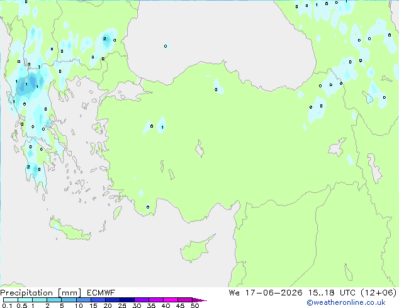Click the weatheronline.co.uk copyright link
The image size is (399, 308).
pos(346,303)
